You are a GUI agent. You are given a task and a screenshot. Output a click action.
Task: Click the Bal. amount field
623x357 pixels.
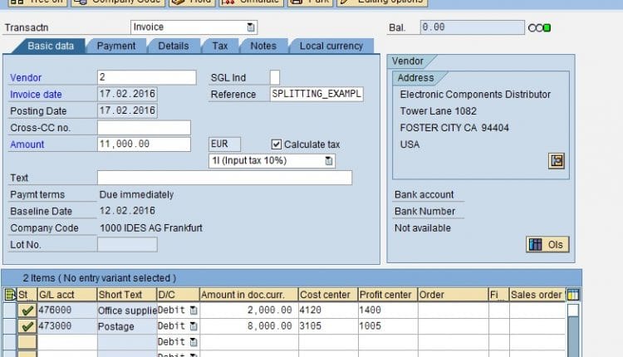(x=472, y=27)
